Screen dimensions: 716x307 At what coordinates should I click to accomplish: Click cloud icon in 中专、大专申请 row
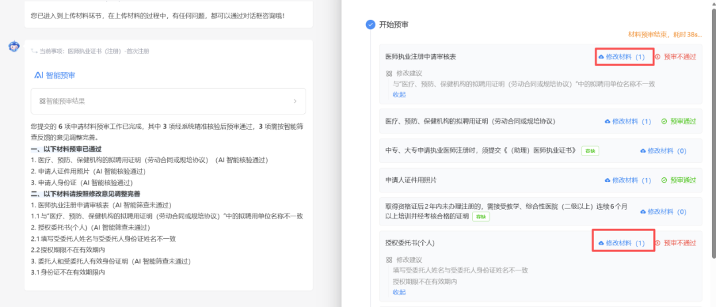click(x=643, y=151)
